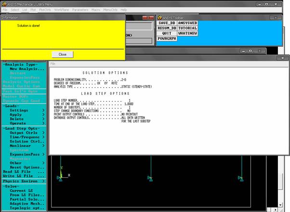Expand the Nonlinear submenu
Viewport: 290px width, 212px height.
[27, 146]
